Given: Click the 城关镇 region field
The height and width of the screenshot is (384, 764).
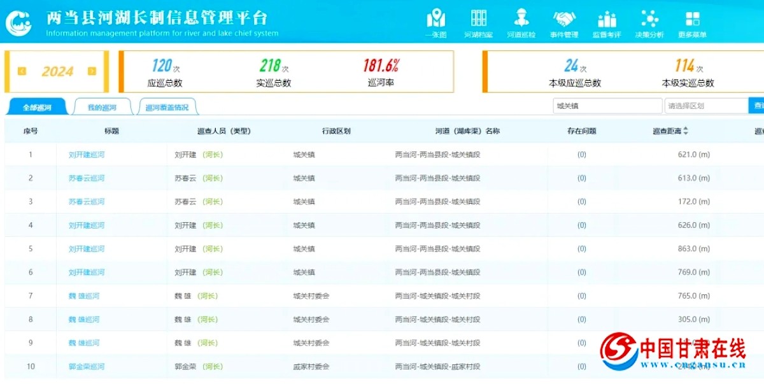Looking at the screenshot, I should pos(607,106).
